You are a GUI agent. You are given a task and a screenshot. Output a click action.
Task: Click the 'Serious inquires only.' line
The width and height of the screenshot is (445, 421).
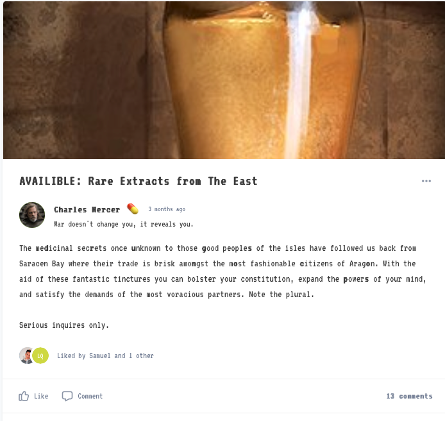64,325
